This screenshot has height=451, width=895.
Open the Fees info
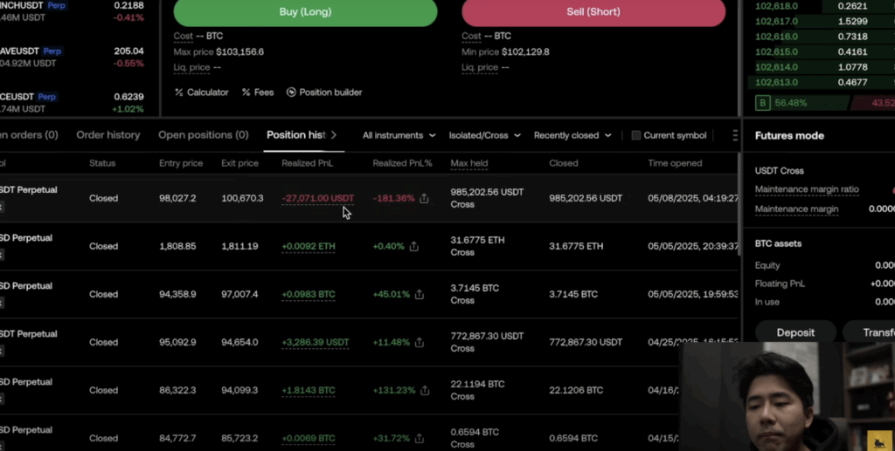pyautogui.click(x=258, y=92)
